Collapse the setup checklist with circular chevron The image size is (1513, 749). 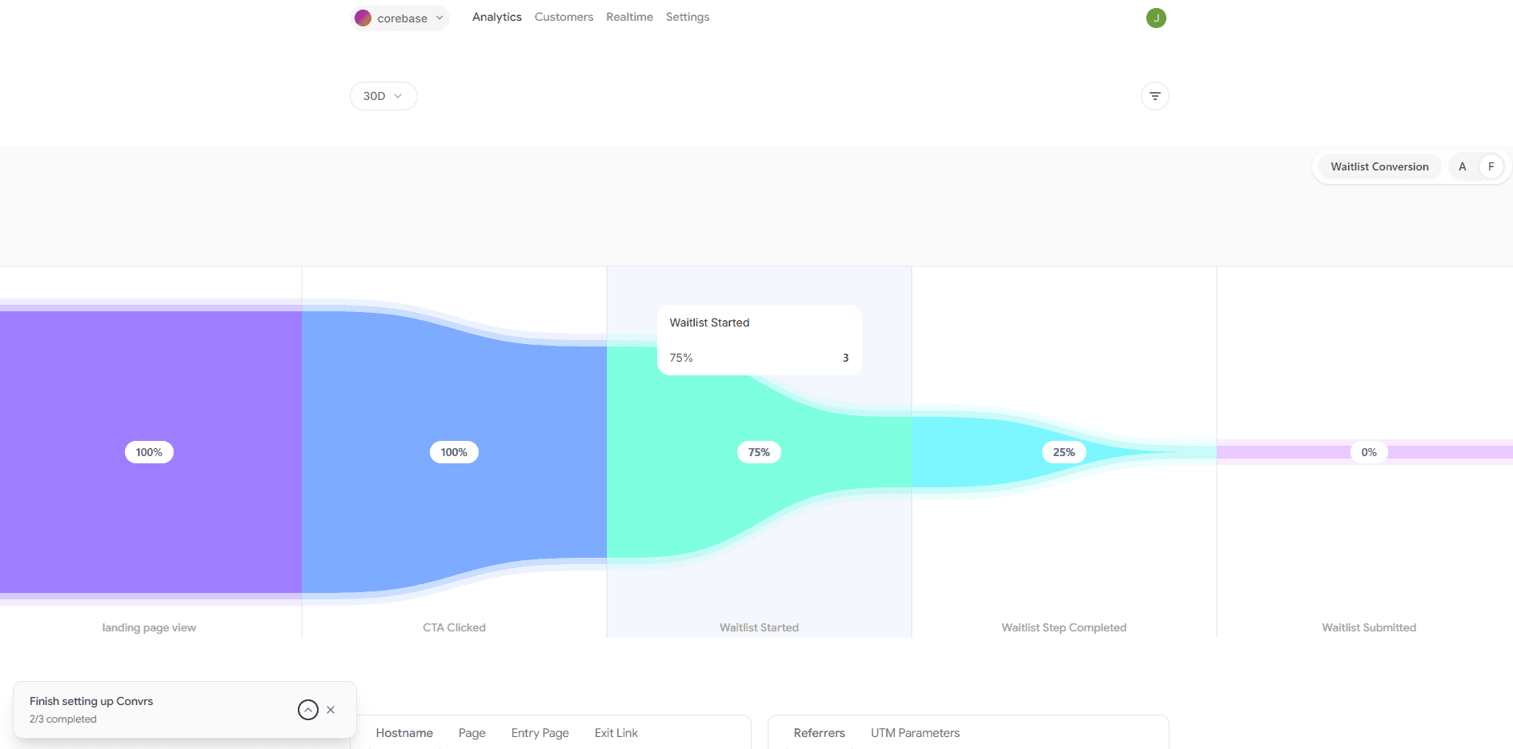point(308,710)
